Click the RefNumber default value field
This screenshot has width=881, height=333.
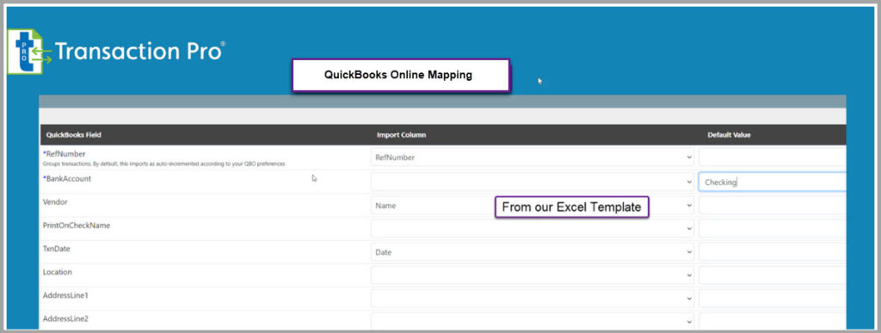tap(772, 157)
